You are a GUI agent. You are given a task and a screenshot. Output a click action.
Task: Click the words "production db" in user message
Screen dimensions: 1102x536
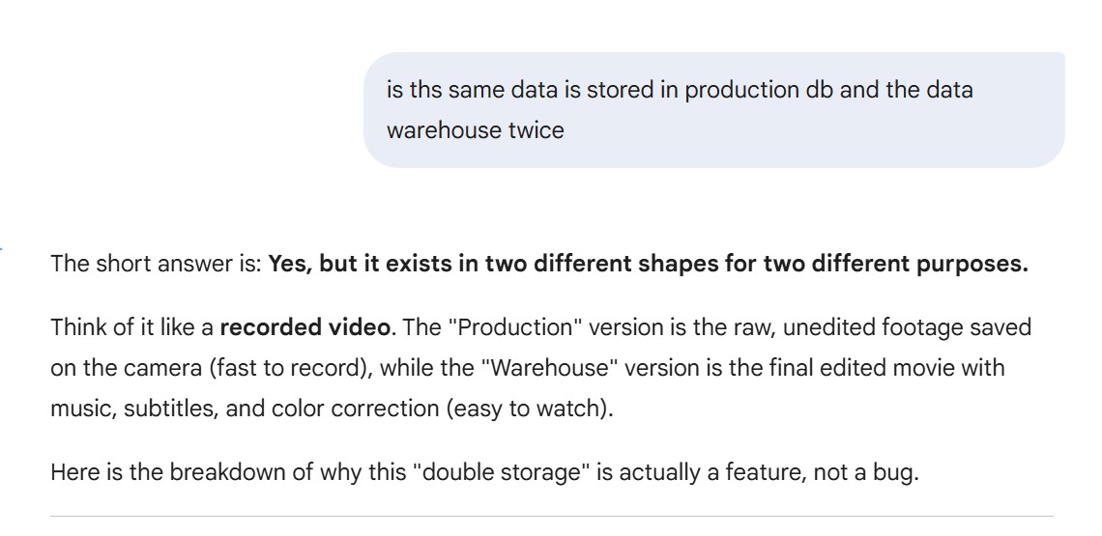741,90
